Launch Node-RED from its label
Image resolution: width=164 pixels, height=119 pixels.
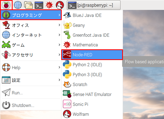coord(82,55)
